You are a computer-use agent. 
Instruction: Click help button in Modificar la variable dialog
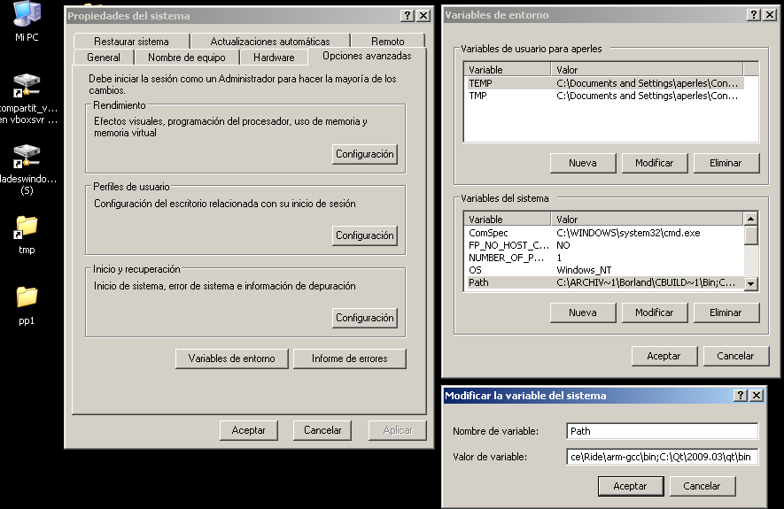pos(741,396)
